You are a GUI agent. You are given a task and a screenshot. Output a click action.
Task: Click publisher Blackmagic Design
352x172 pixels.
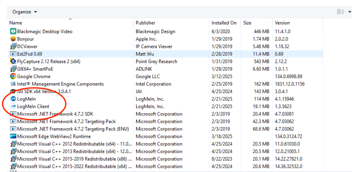pyautogui.click(x=155, y=31)
